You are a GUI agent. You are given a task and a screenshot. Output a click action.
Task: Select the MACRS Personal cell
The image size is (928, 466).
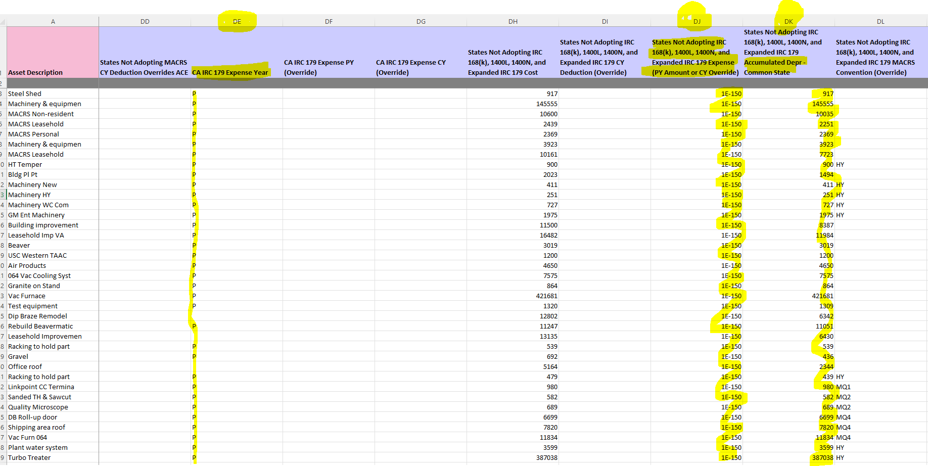tap(53, 134)
